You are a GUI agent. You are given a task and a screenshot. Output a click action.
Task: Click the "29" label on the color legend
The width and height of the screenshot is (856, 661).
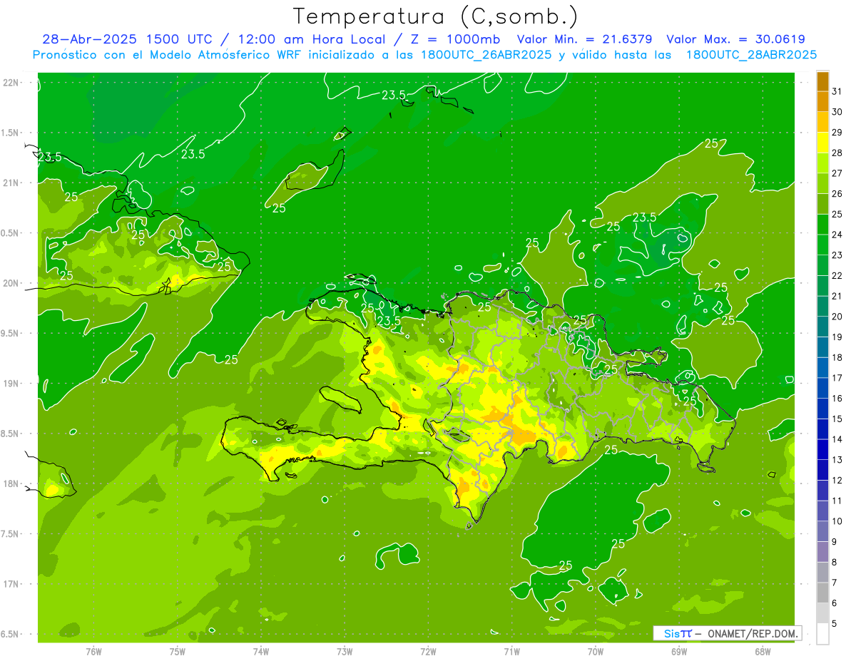tap(837, 133)
